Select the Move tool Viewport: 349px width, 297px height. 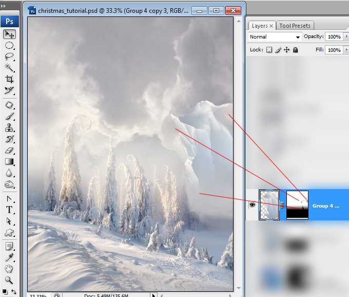(9, 34)
